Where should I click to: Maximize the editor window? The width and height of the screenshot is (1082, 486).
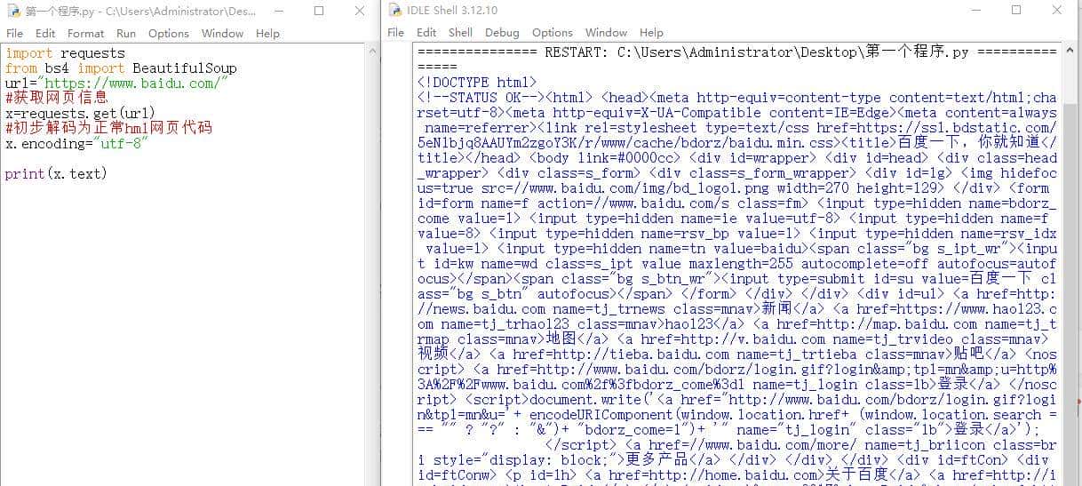[x=319, y=11]
